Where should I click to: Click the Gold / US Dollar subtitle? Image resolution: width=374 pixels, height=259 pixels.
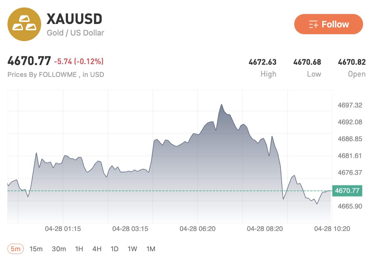tap(75, 33)
